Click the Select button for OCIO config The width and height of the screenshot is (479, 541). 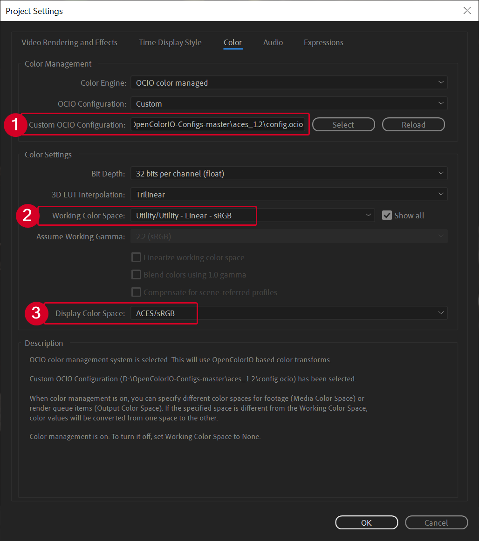pos(343,125)
